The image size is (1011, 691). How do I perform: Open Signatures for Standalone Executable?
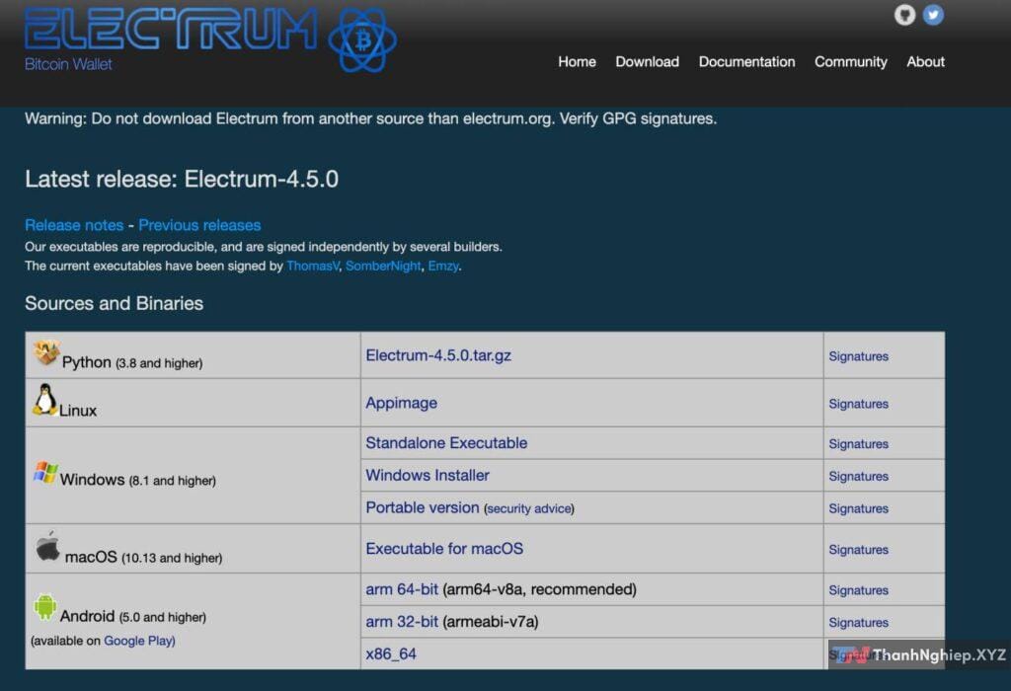point(858,444)
